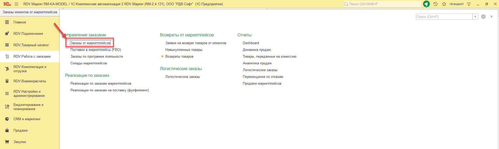The image size is (499, 149).
Task: Select the RDV:Работа с заказами section
Action: [30, 57]
